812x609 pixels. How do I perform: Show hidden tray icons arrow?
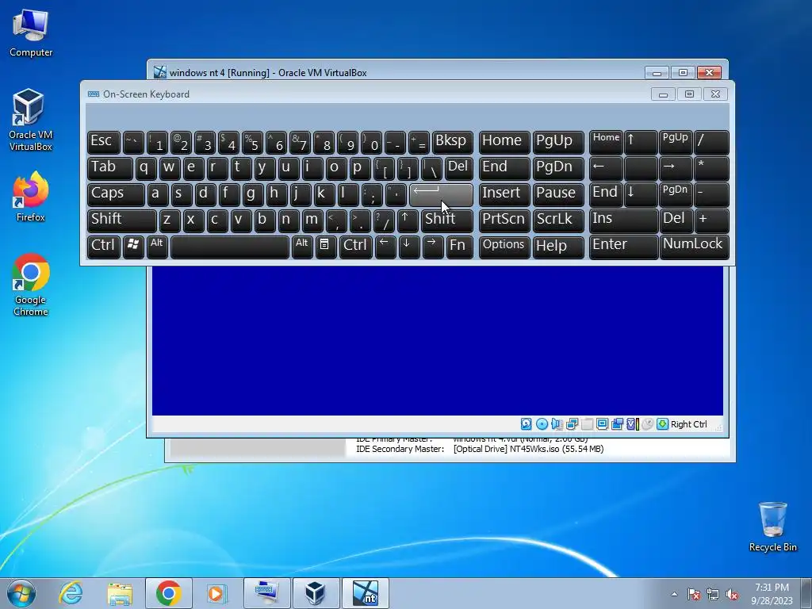click(x=674, y=595)
